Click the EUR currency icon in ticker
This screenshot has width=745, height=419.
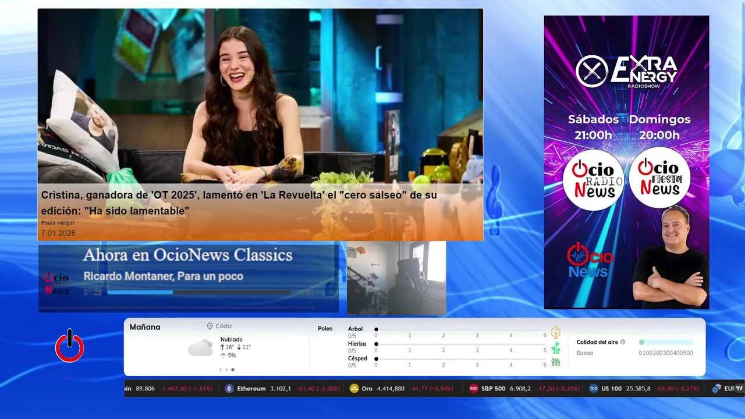716,389
